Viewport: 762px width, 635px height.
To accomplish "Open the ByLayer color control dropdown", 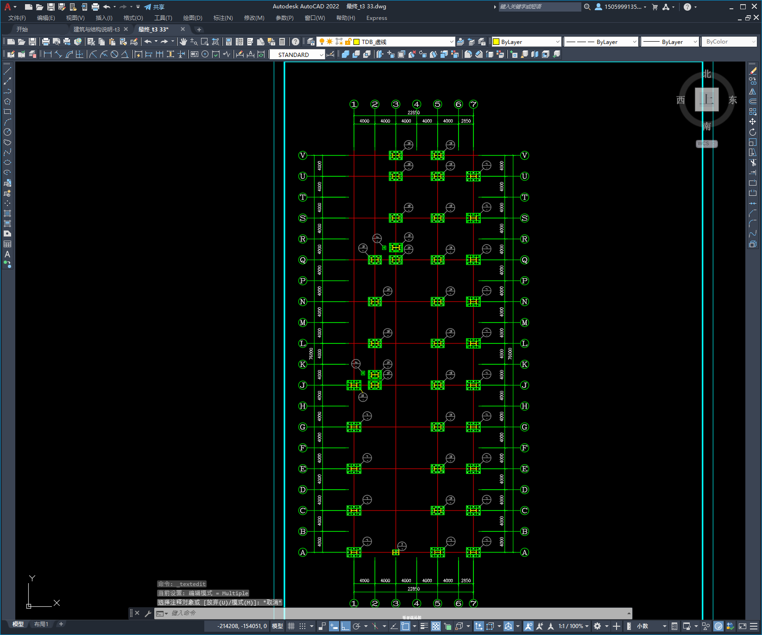I will (557, 42).
